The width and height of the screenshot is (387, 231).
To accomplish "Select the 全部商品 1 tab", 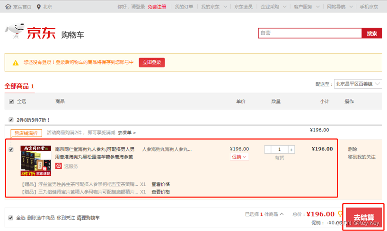I will [x=19, y=86].
